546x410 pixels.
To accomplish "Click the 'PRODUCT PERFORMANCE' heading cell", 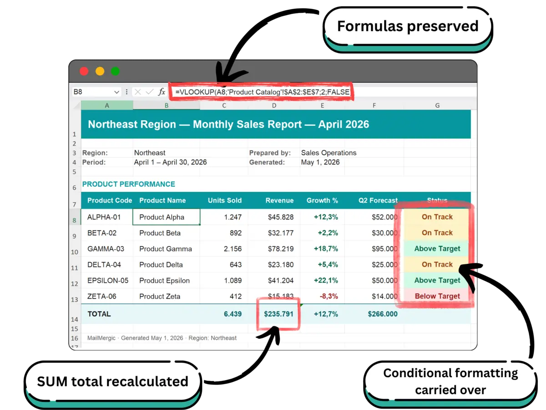I will (x=128, y=184).
